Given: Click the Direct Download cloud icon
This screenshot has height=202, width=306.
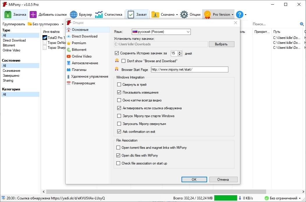Looking at the screenshot, I should [68, 36].
